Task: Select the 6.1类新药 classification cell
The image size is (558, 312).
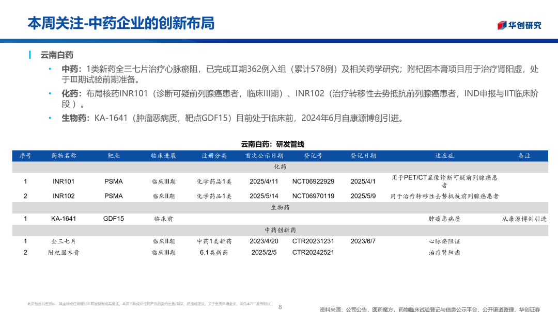Action: (x=214, y=253)
